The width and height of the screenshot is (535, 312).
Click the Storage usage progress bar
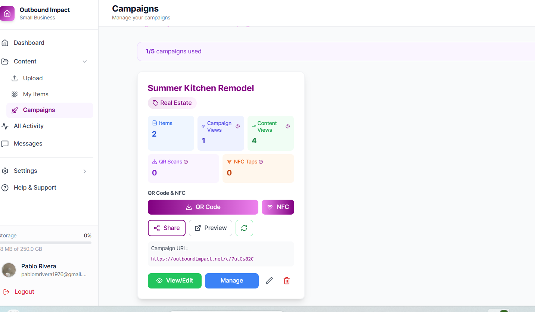46,243
